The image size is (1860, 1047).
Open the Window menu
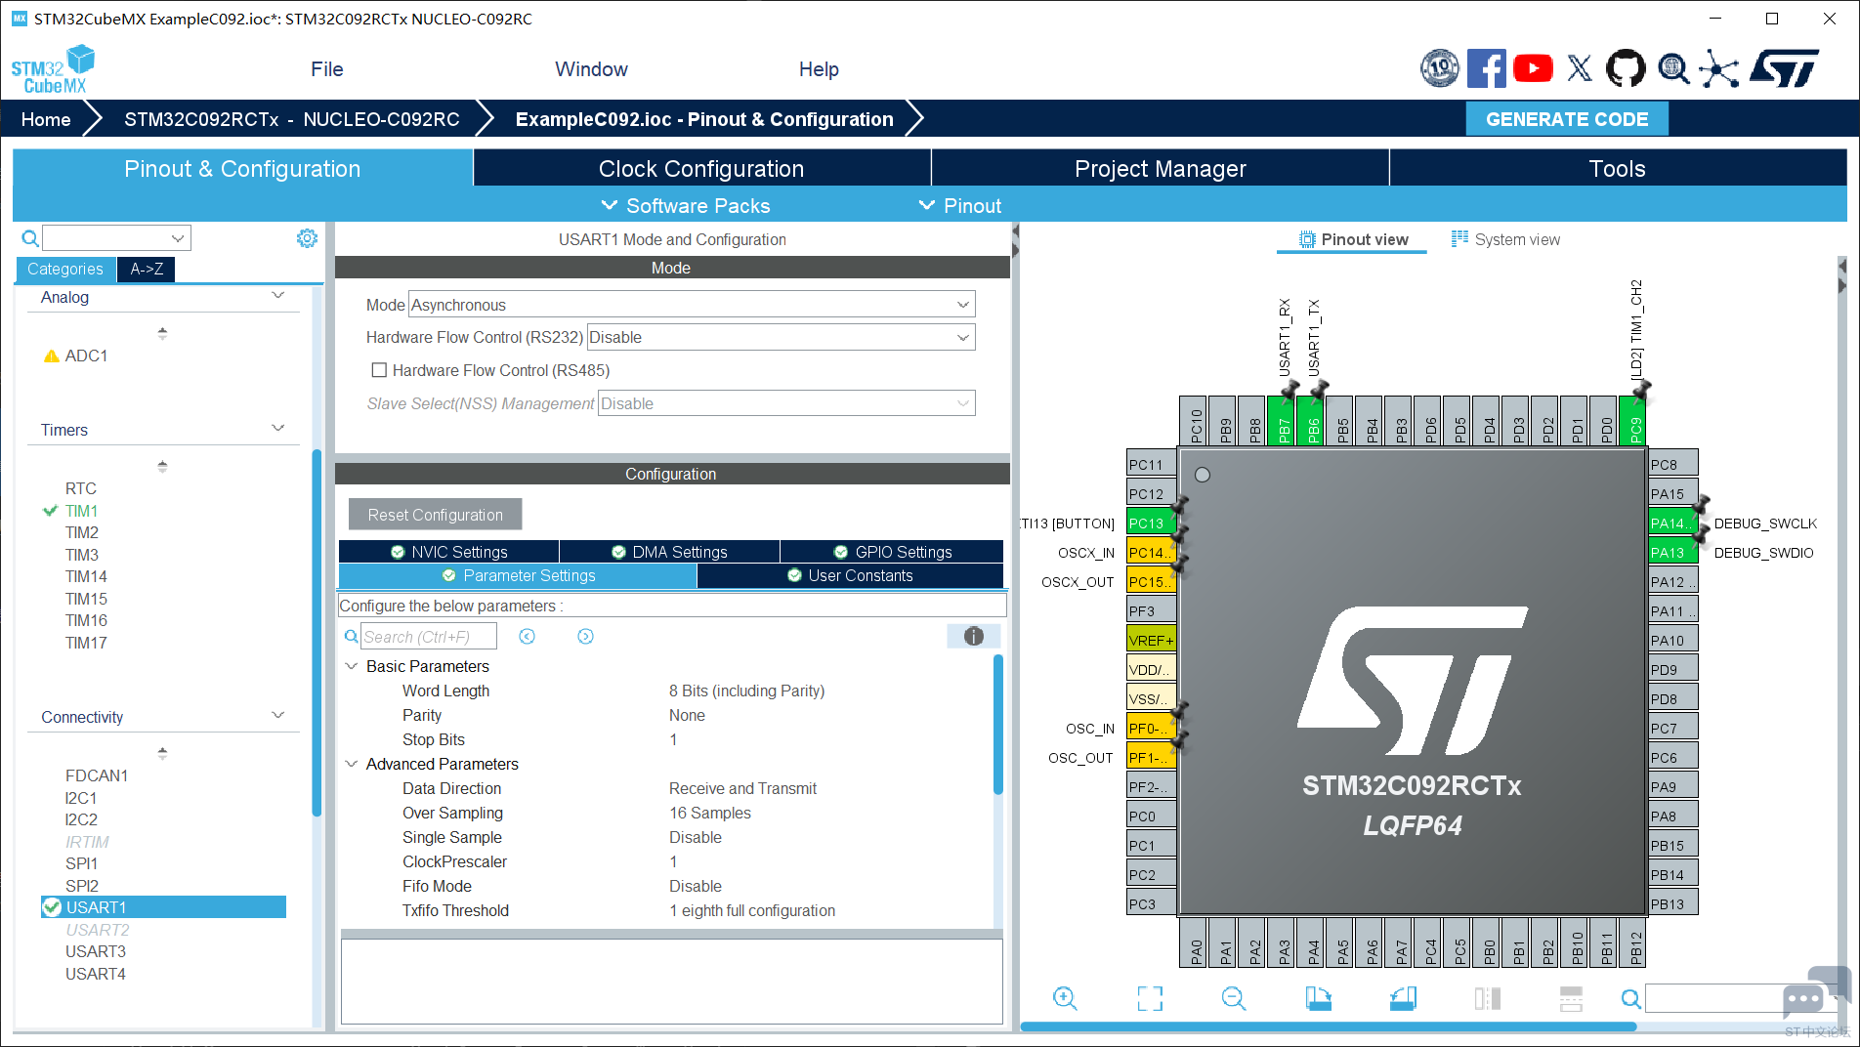[x=591, y=69]
